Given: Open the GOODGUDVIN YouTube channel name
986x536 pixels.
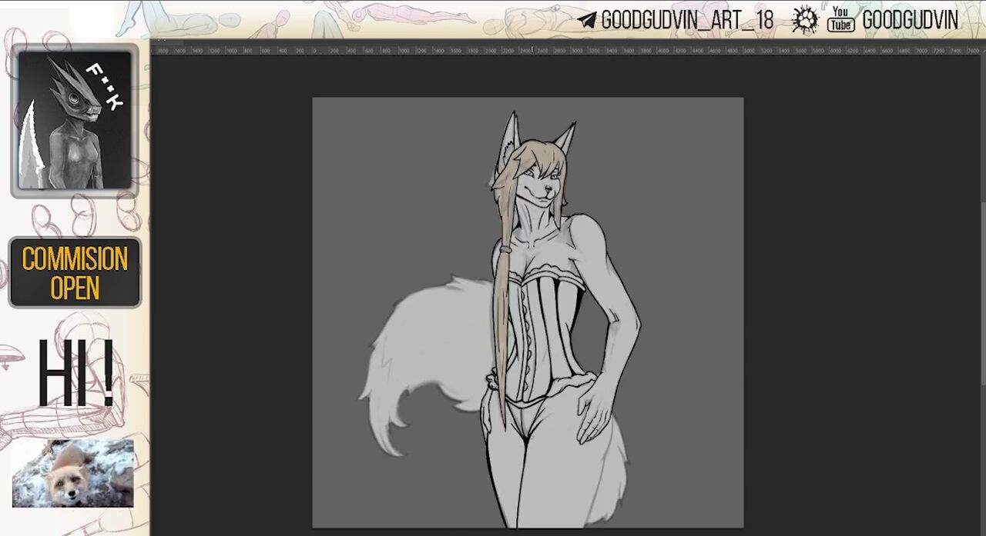Looking at the screenshot, I should (x=910, y=21).
